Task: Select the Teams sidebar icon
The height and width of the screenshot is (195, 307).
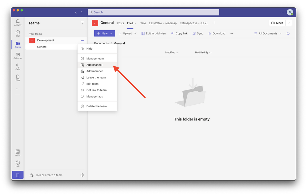Action: coord(17,44)
